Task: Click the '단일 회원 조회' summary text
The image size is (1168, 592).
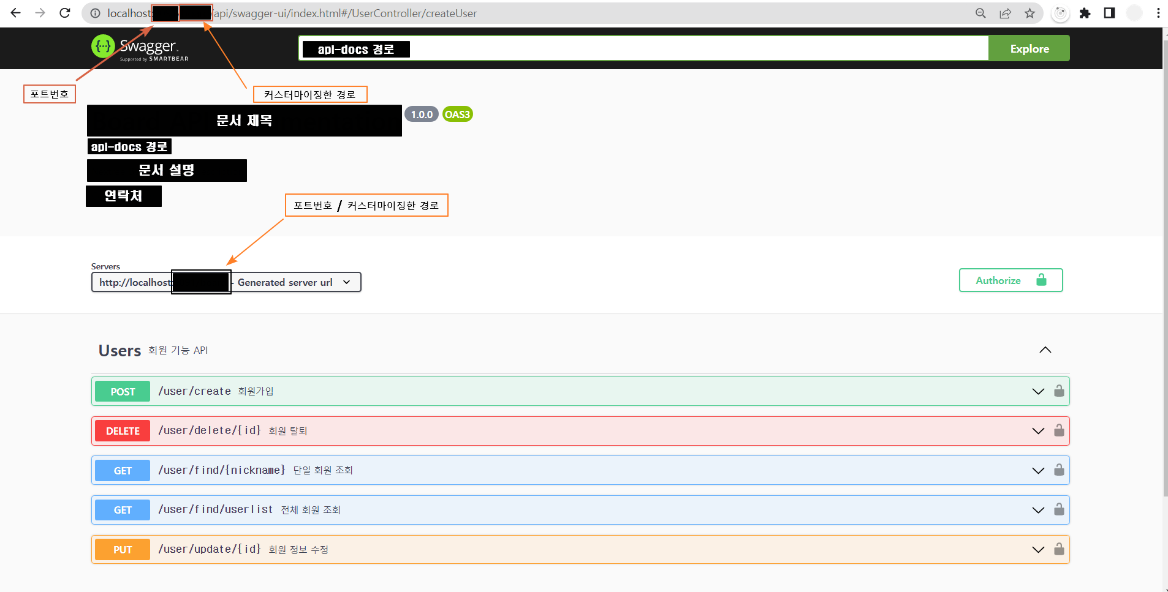Action: pyautogui.click(x=323, y=470)
